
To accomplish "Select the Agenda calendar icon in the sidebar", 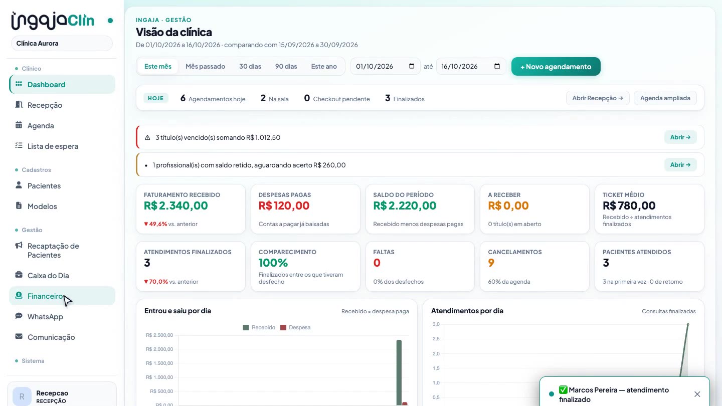I will 19,125.
